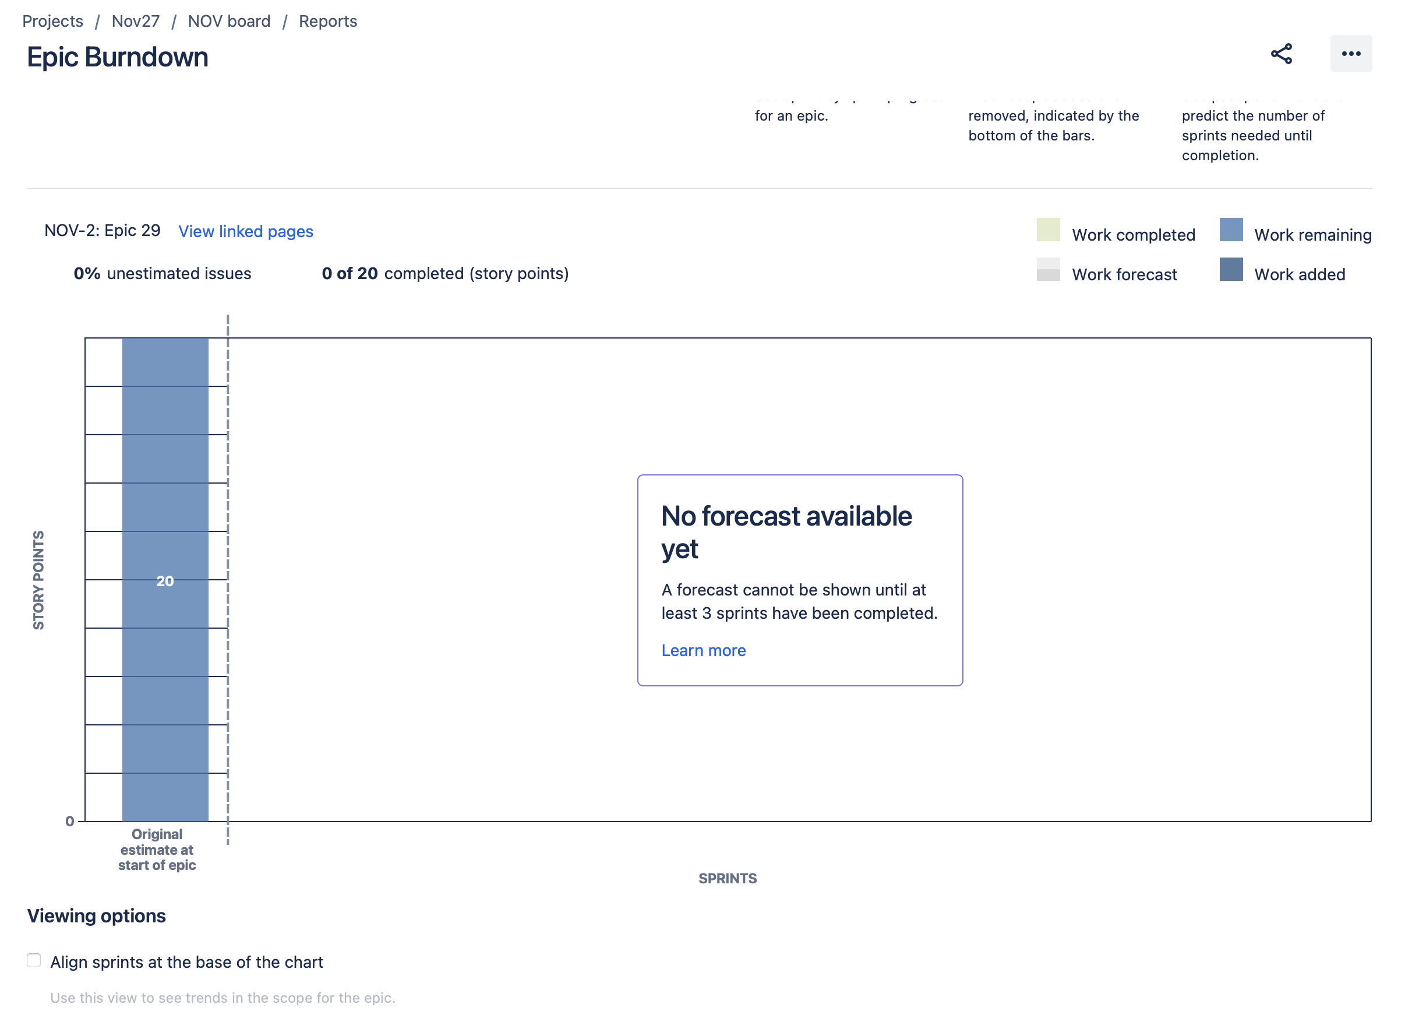Go back to Reports breadcrumb
The image size is (1419, 1036).
(x=328, y=22)
